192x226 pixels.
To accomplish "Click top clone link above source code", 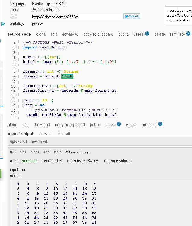I will tap(41, 34).
